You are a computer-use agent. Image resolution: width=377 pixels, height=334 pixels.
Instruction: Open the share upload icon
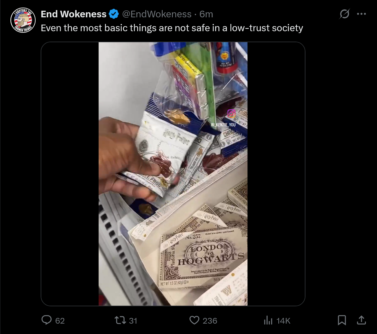pyautogui.click(x=361, y=320)
